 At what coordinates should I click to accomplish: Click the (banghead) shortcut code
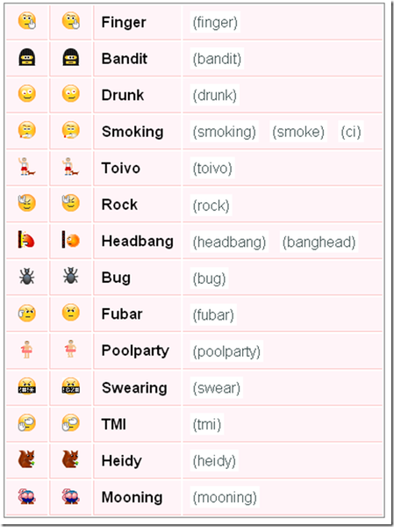(319, 242)
